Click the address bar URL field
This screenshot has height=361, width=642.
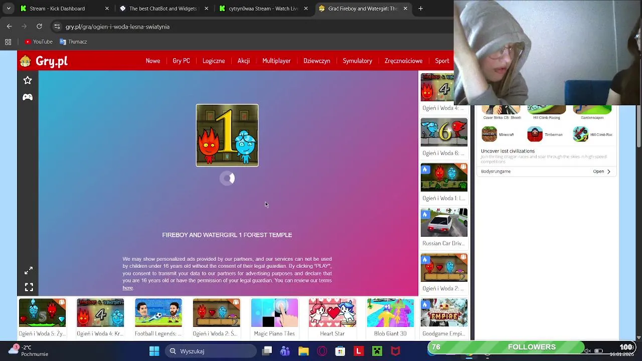[x=251, y=27]
